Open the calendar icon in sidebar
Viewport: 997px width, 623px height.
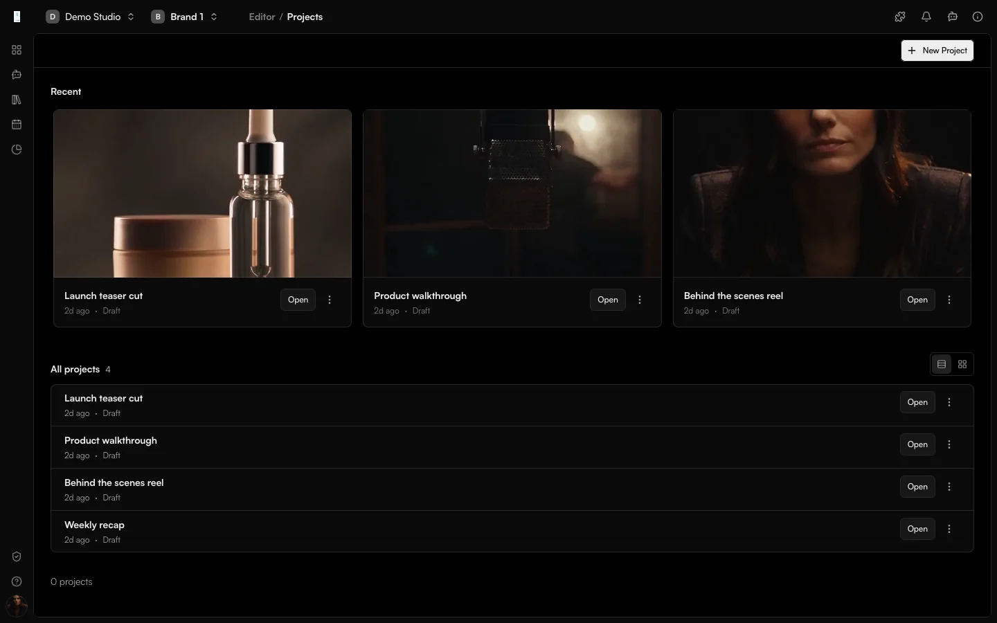tap(17, 125)
